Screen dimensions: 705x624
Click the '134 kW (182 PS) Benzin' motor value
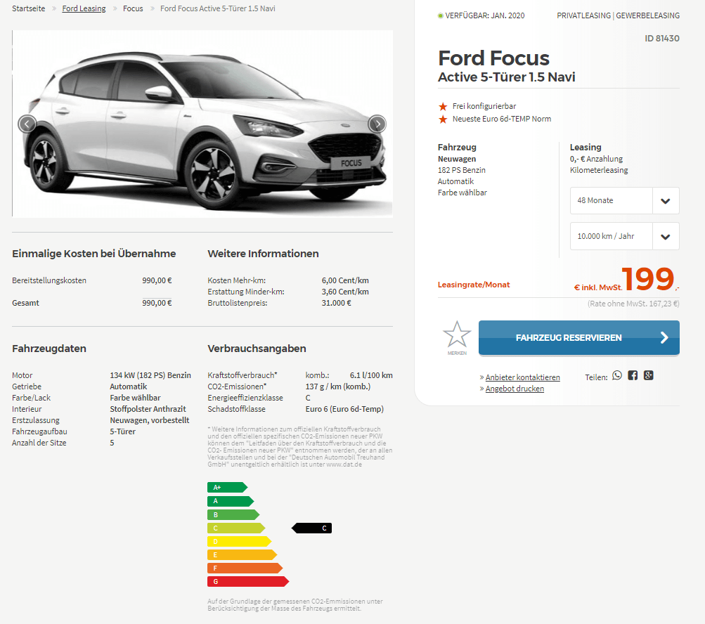pos(150,375)
